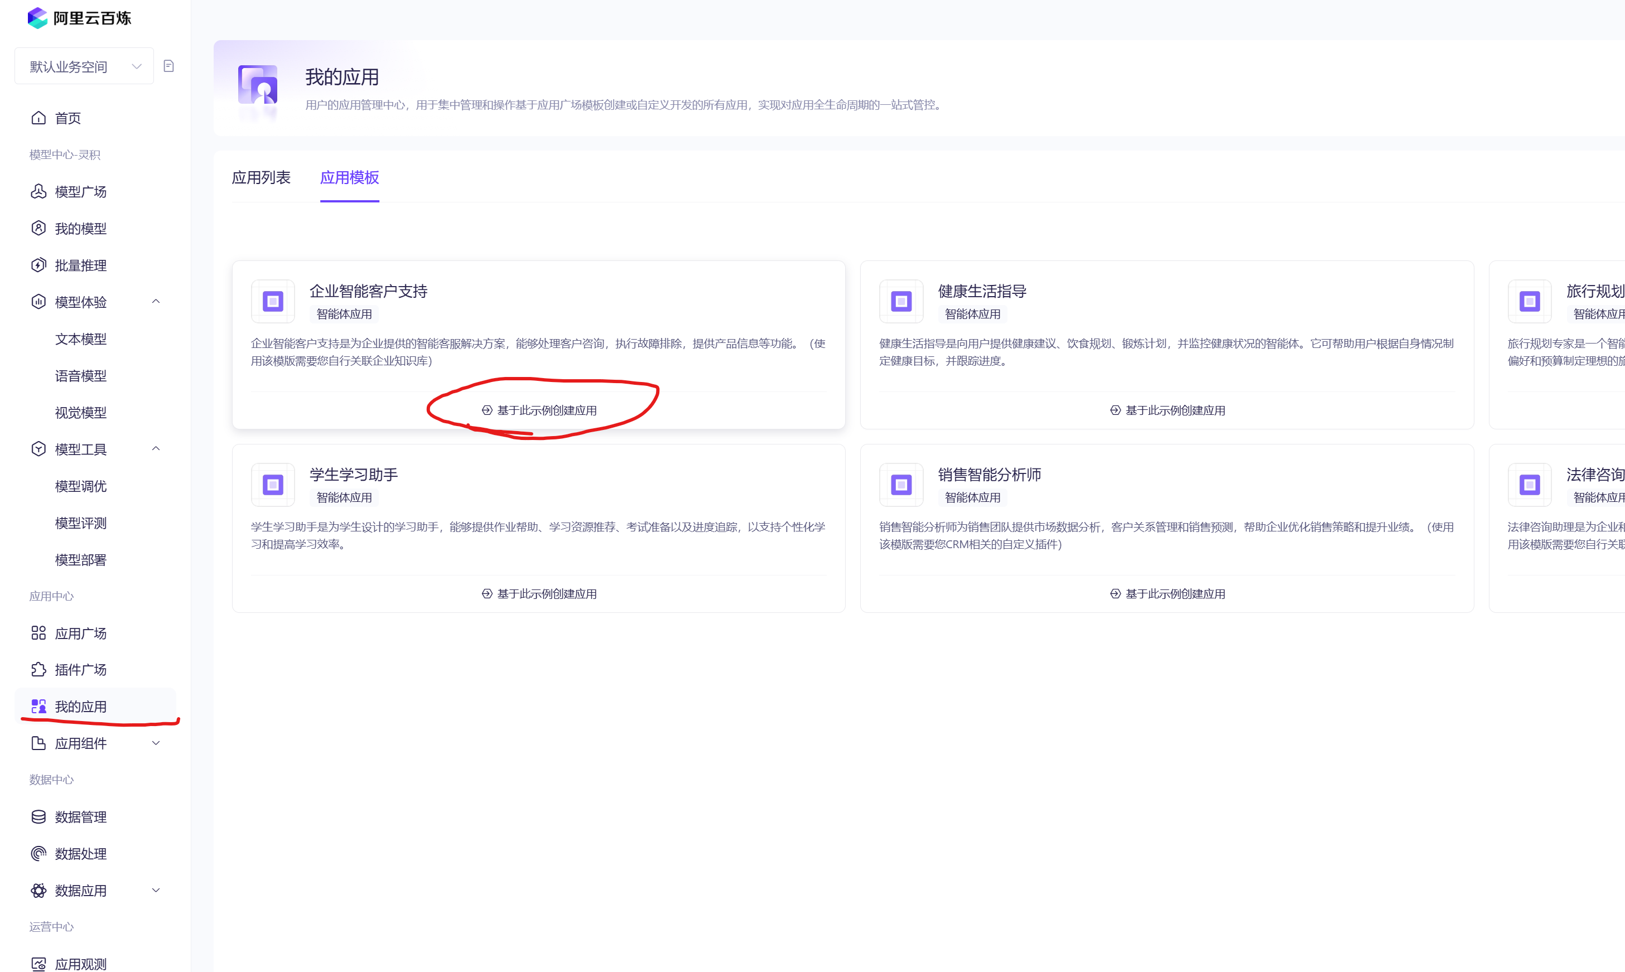Click the 首页 home icon
The image size is (1625, 972).
38,118
